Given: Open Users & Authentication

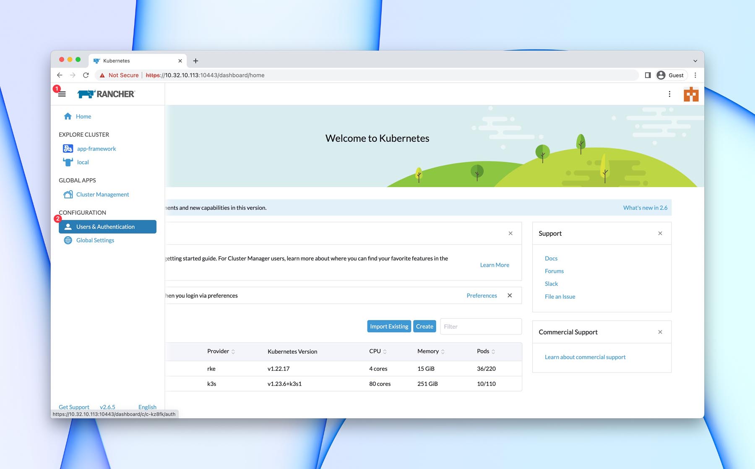Looking at the screenshot, I should 107,227.
